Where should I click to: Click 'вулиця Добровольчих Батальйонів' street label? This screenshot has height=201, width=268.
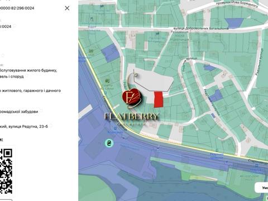[200, 28]
